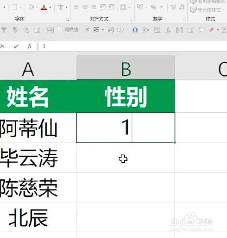This screenshot has height=238, width=227.
Task: Insert a comment with the speech bubble icon
Action: coord(202,30)
